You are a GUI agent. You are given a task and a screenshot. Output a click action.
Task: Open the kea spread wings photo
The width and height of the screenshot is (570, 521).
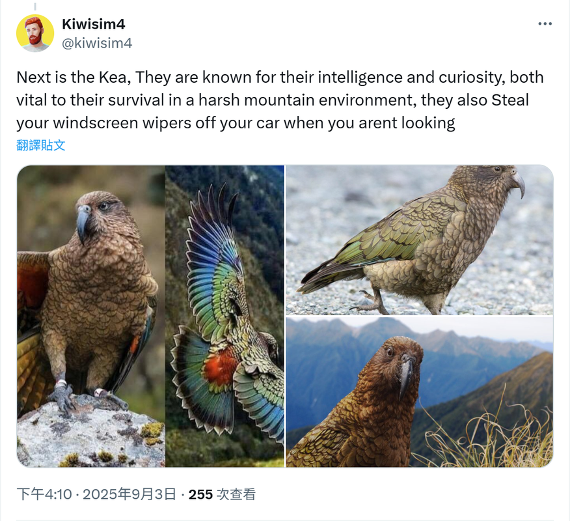point(224,316)
